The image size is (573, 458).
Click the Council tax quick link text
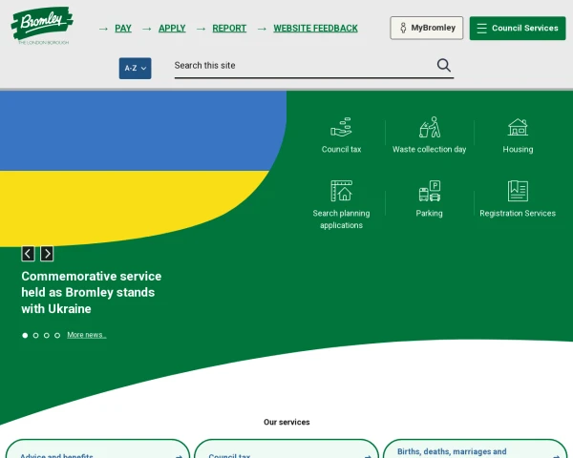[341, 150]
